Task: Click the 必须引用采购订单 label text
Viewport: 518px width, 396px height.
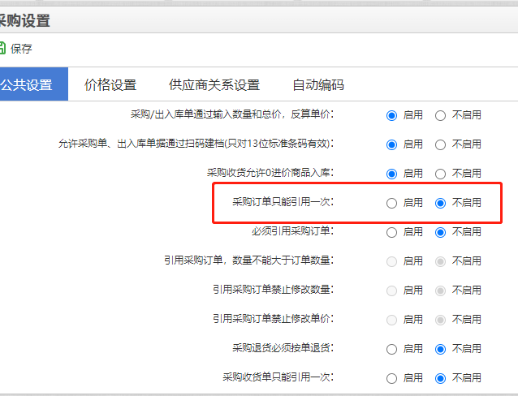Action: (x=293, y=230)
